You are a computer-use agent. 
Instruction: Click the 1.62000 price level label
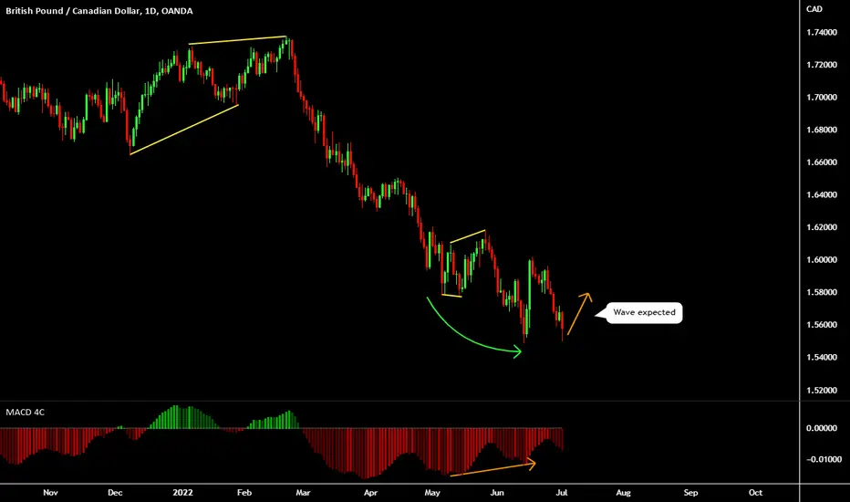[821, 227]
